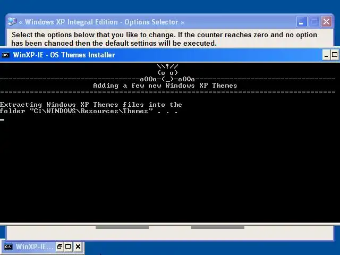
Task: Click the Options Selector window icon
Action: (x=12, y=21)
